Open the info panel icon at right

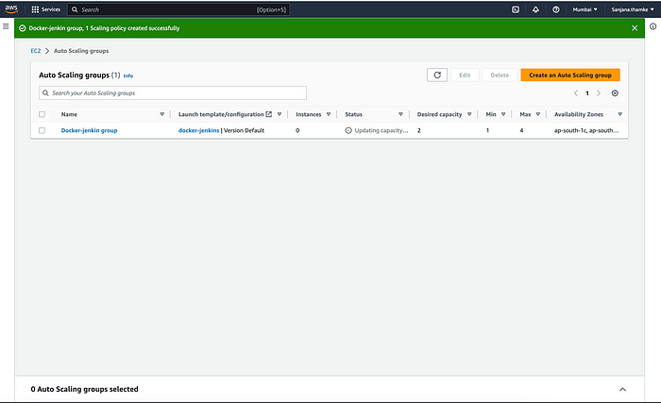click(653, 26)
